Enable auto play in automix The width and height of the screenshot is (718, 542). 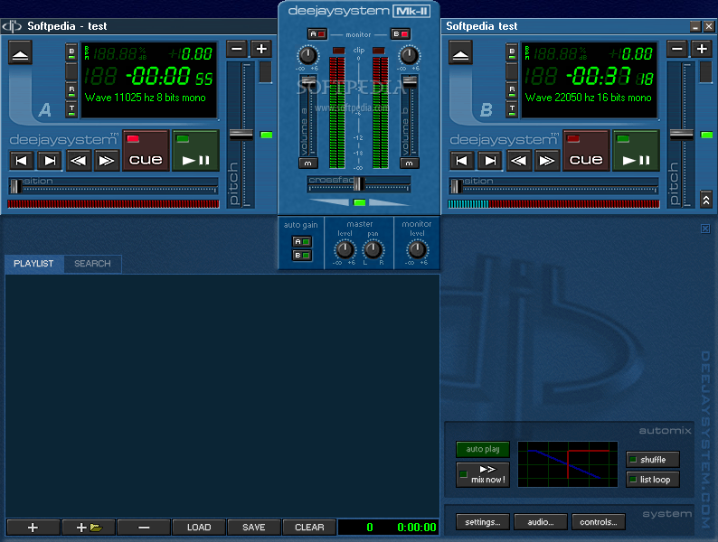coord(483,449)
